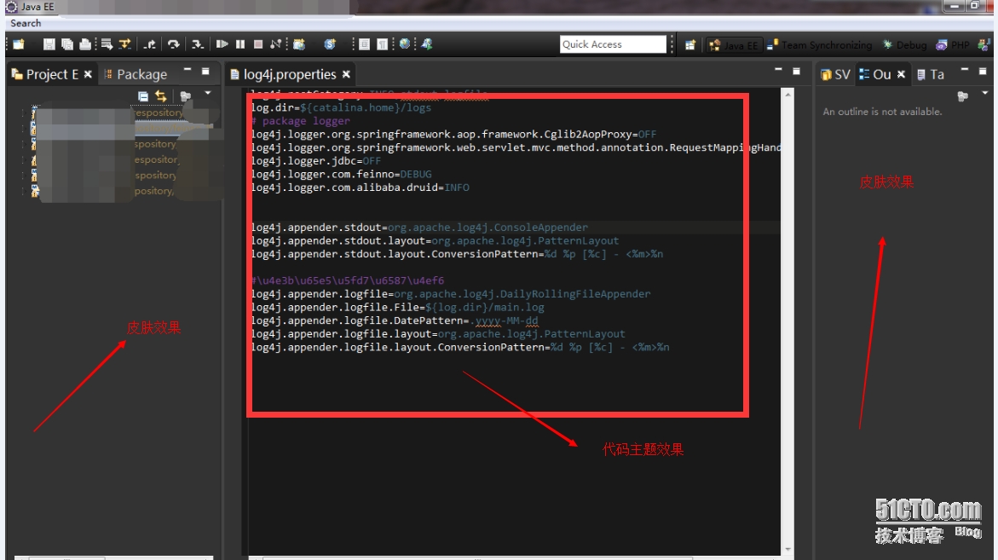Click the Terminate debug icon
This screenshot has width=998, height=560.
[257, 44]
